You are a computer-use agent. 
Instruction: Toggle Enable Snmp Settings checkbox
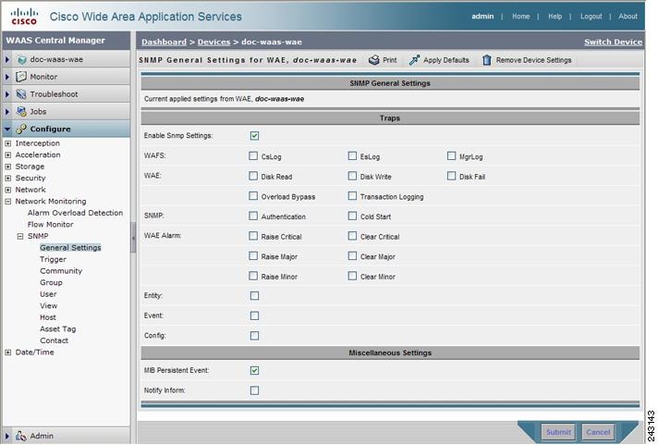(254, 136)
